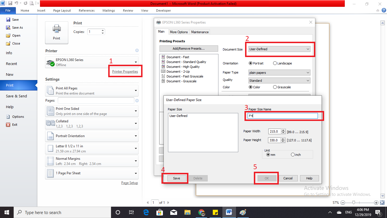
Task: Click the printer icon on the Print button
Action: (x=56, y=29)
